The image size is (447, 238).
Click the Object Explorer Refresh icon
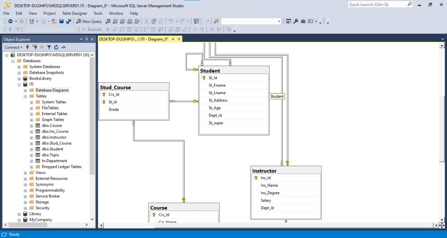click(56, 47)
